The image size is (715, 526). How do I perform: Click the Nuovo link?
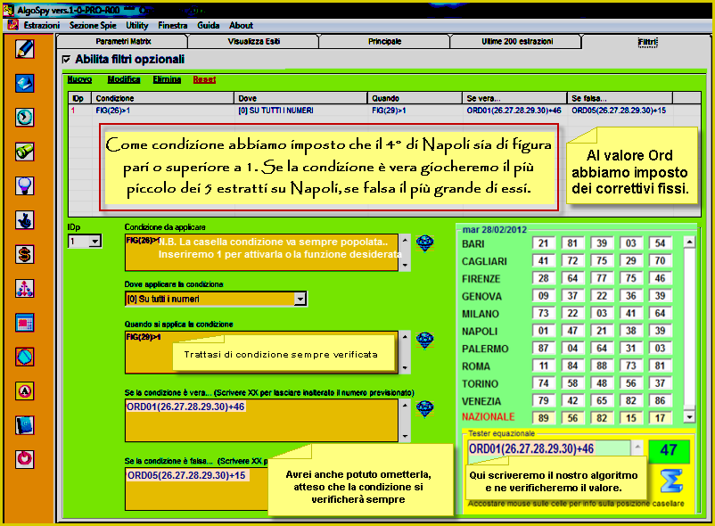[79, 79]
